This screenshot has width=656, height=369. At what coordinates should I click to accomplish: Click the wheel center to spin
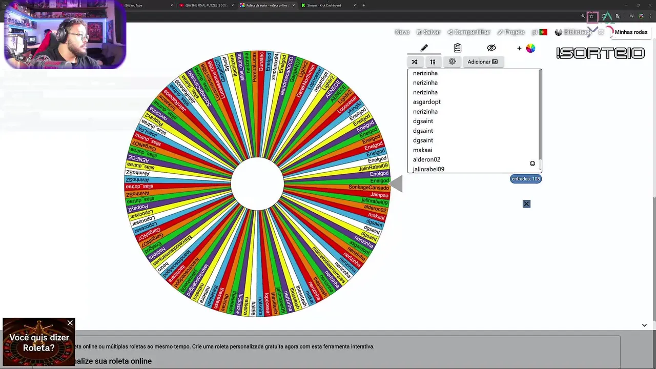(257, 184)
